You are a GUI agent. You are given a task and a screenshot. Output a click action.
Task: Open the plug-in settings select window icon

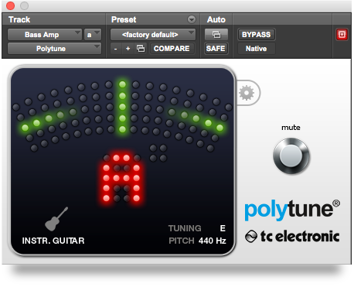(141, 49)
